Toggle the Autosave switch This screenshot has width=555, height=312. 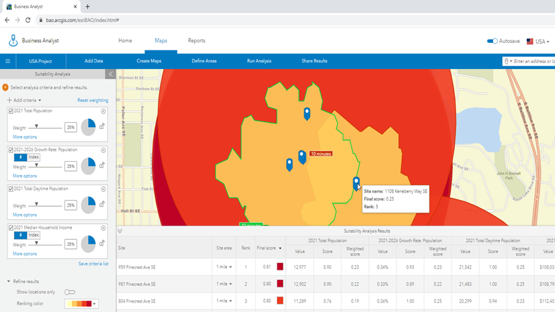(492, 41)
